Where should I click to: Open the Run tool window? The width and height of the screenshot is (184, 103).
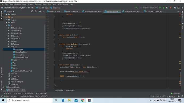pyautogui.click(x=8, y=93)
